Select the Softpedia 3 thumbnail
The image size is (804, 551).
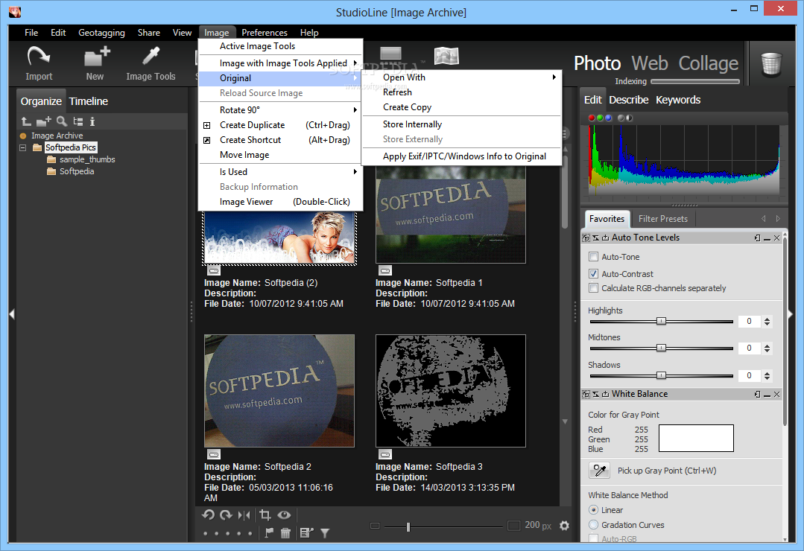(451, 391)
